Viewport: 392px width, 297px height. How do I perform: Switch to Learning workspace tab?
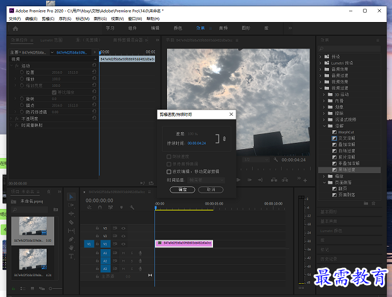point(110,28)
